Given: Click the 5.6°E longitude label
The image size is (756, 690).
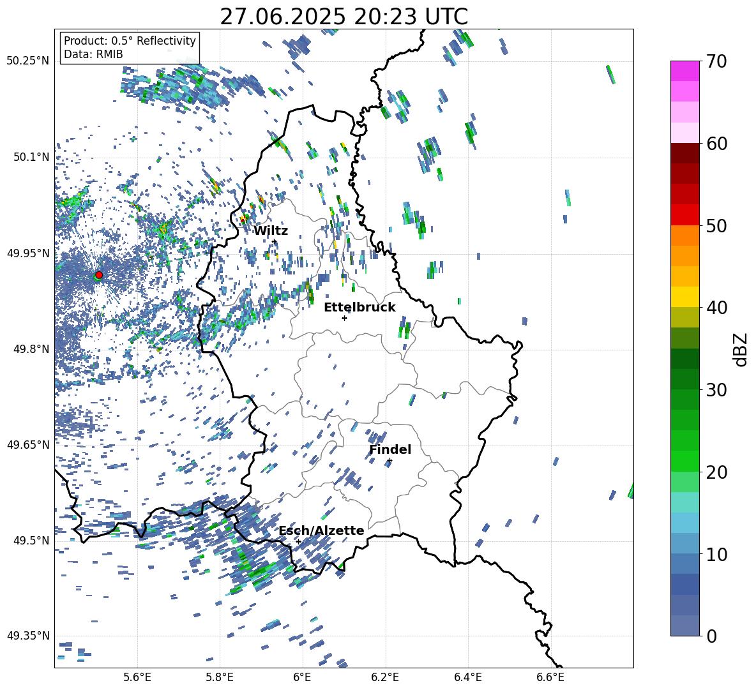Looking at the screenshot, I should point(137,678).
